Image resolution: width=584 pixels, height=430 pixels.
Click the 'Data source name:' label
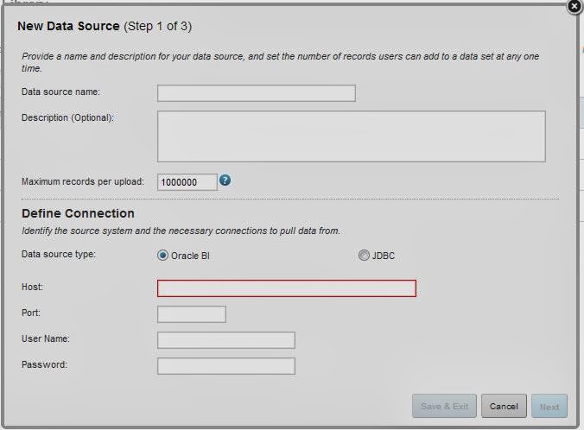[60, 92]
